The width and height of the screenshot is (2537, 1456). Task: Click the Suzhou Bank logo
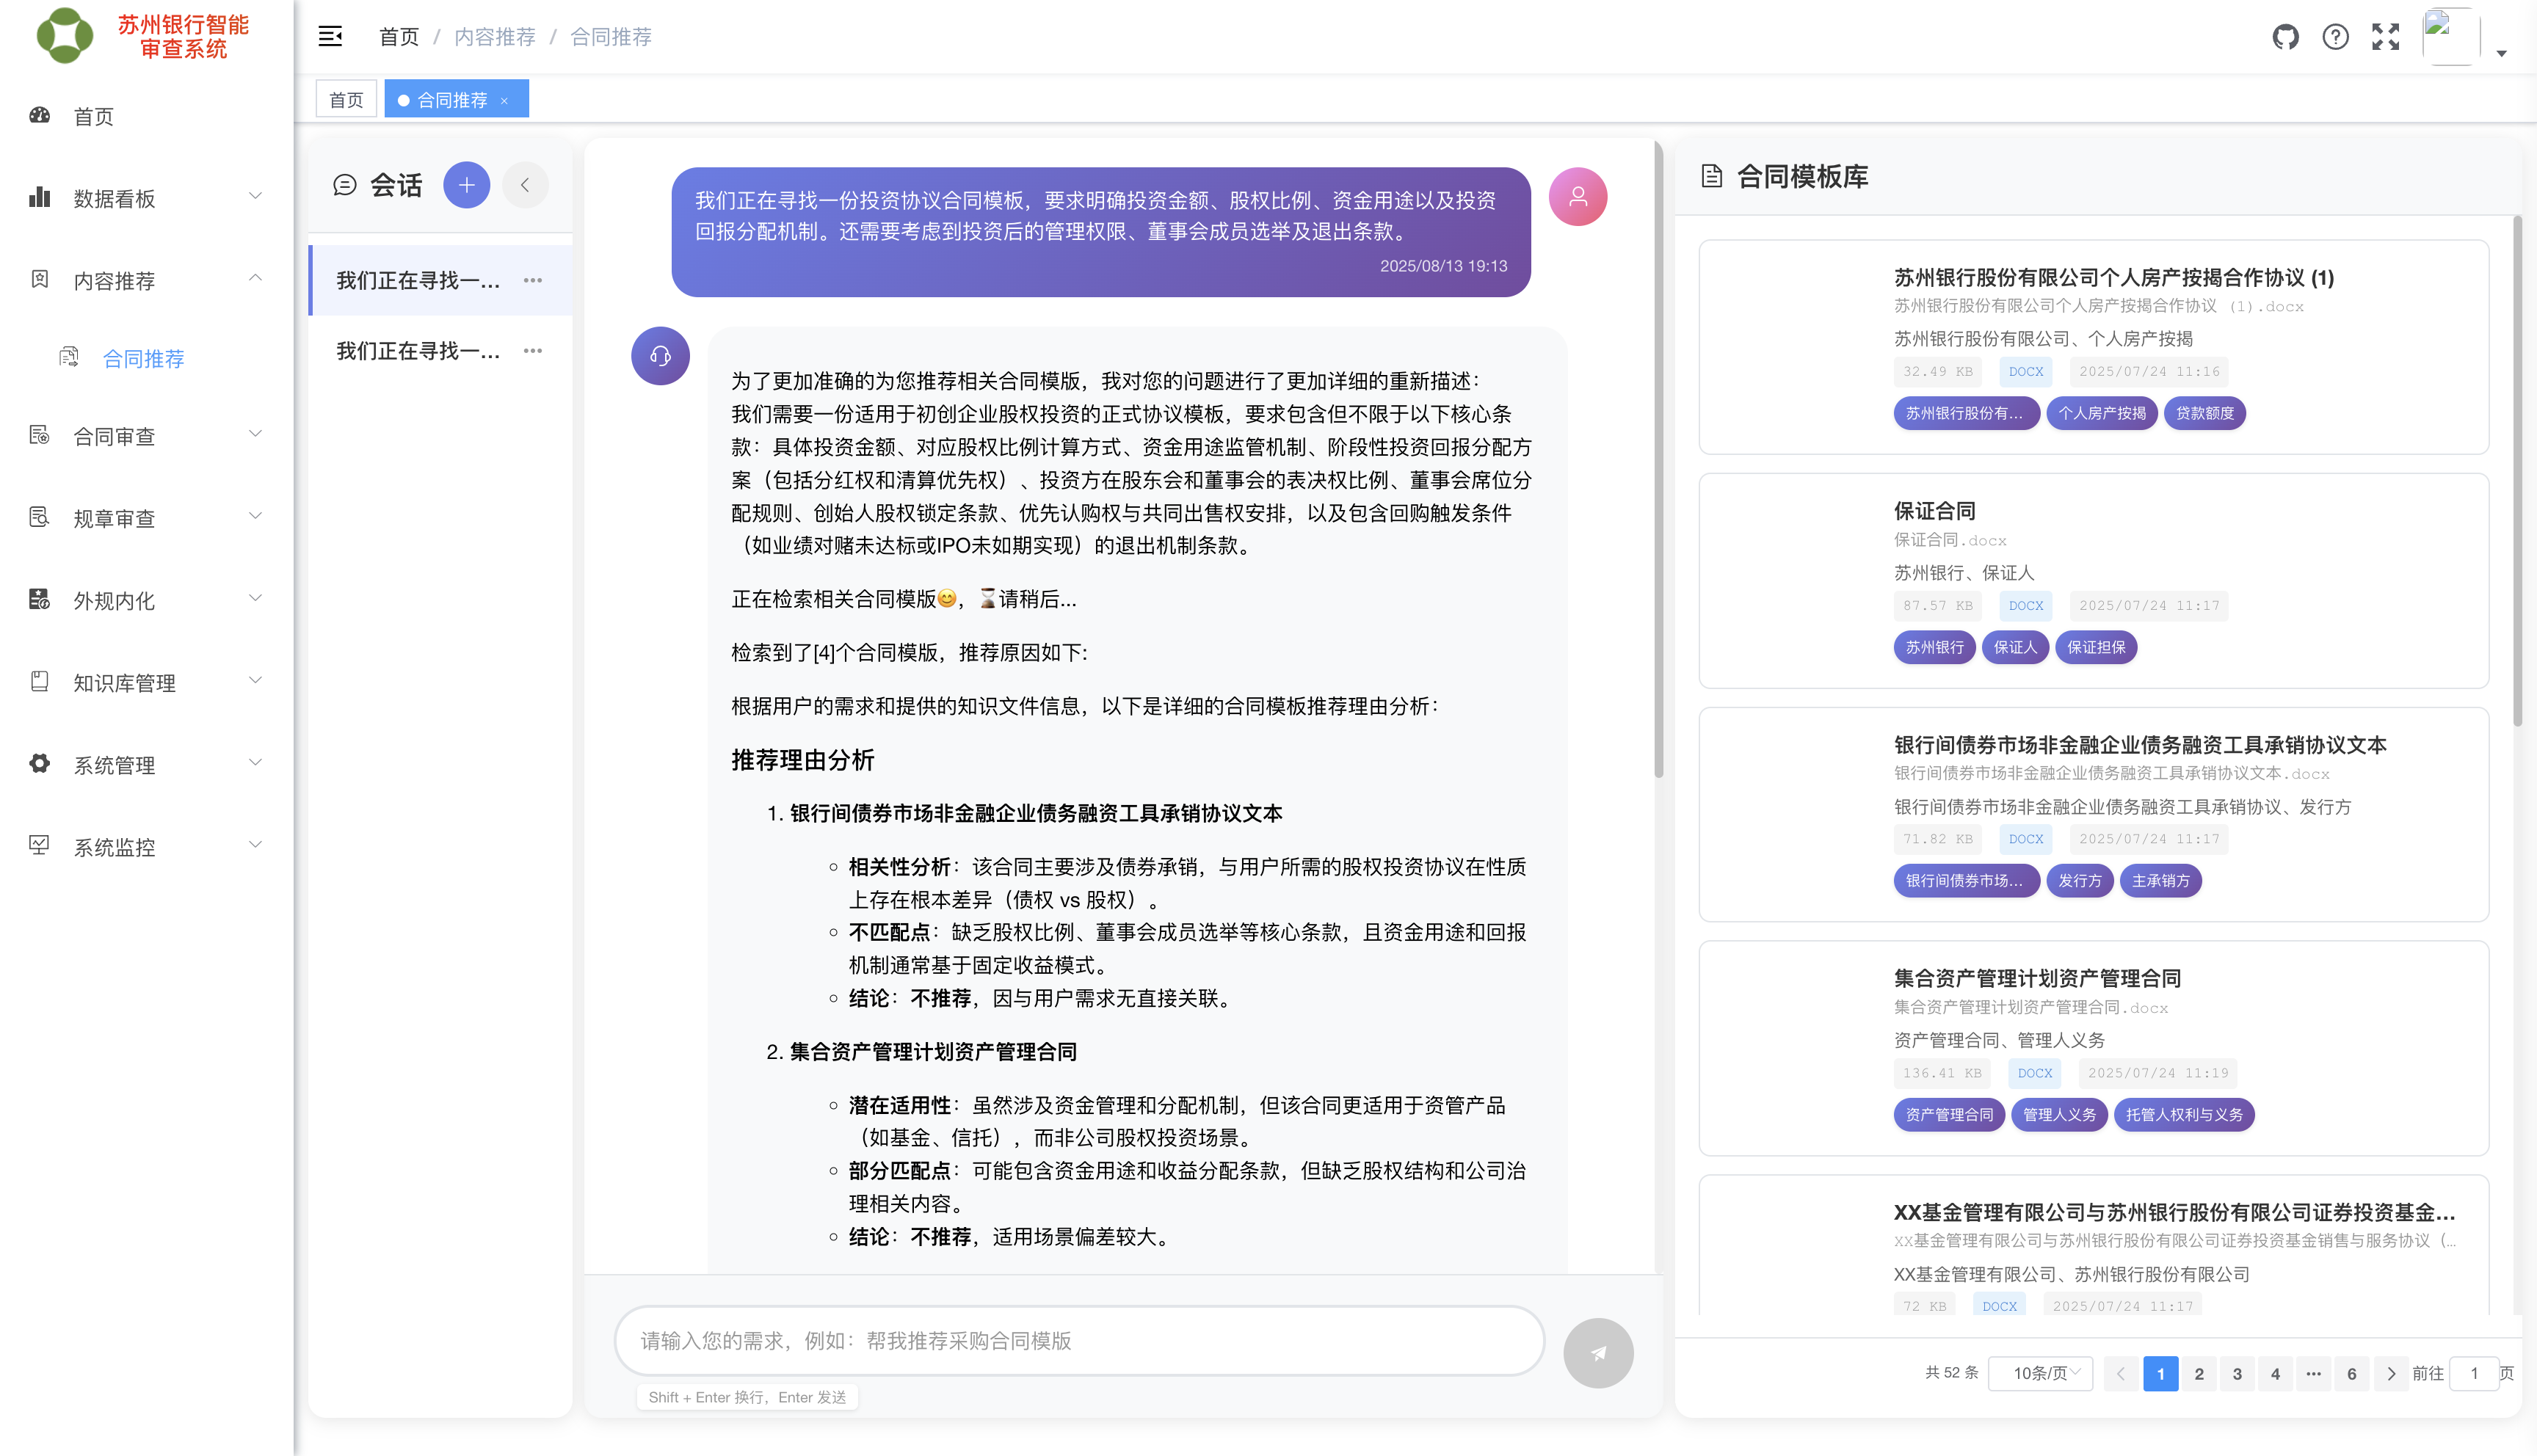(65, 36)
